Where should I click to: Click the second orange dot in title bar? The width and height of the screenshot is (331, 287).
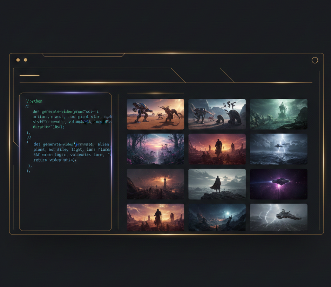pyautogui.click(x=26, y=60)
